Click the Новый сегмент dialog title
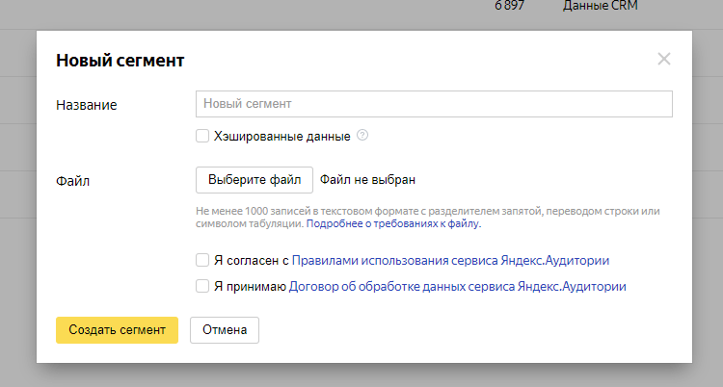This screenshot has width=723, height=387. (120, 61)
